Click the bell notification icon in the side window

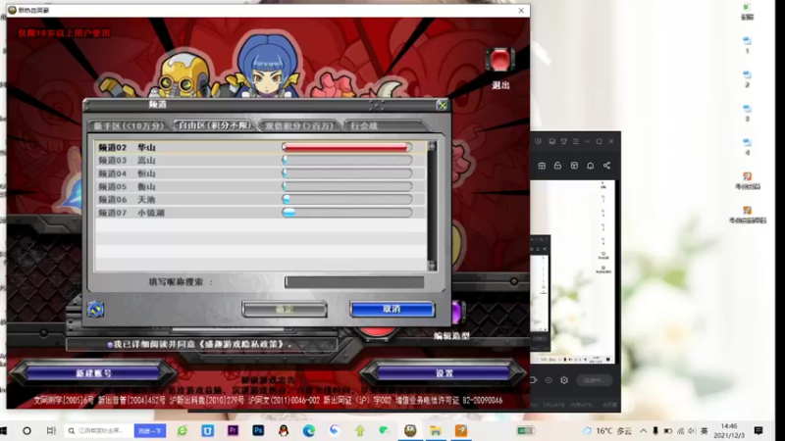[x=591, y=166]
